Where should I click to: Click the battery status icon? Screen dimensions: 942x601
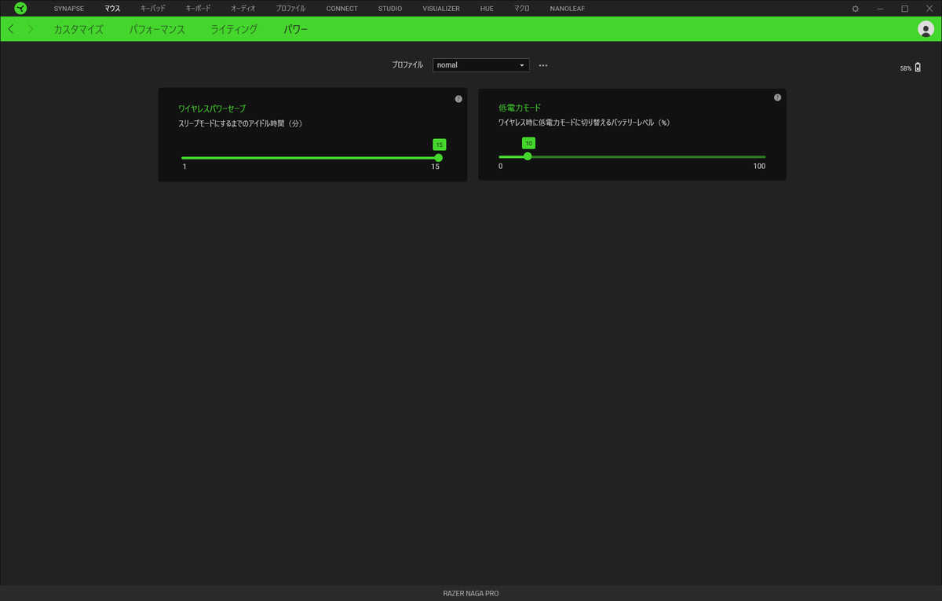(x=918, y=68)
